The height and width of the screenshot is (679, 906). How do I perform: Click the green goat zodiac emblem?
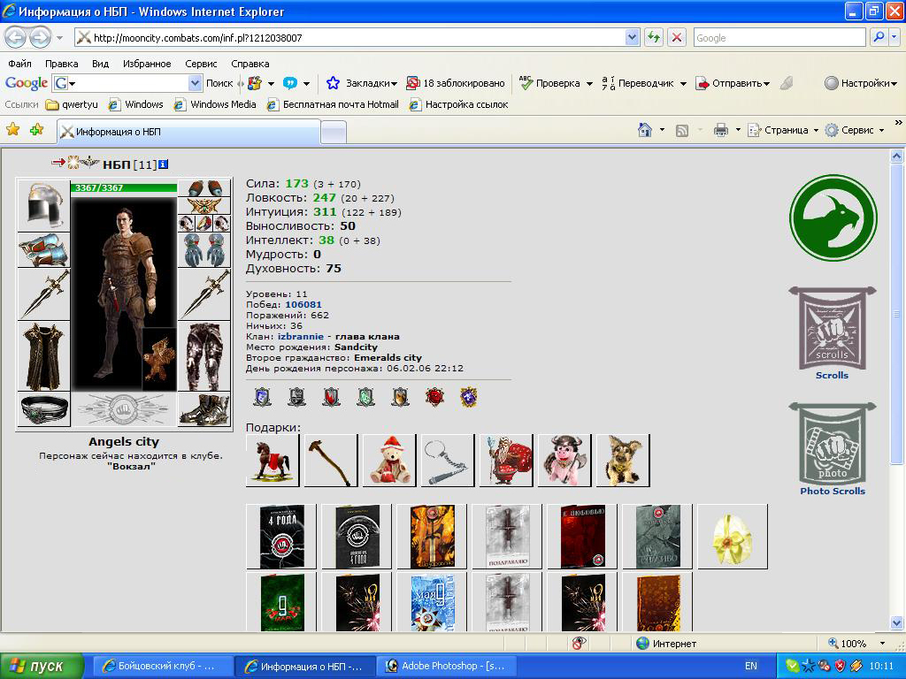[x=833, y=217]
